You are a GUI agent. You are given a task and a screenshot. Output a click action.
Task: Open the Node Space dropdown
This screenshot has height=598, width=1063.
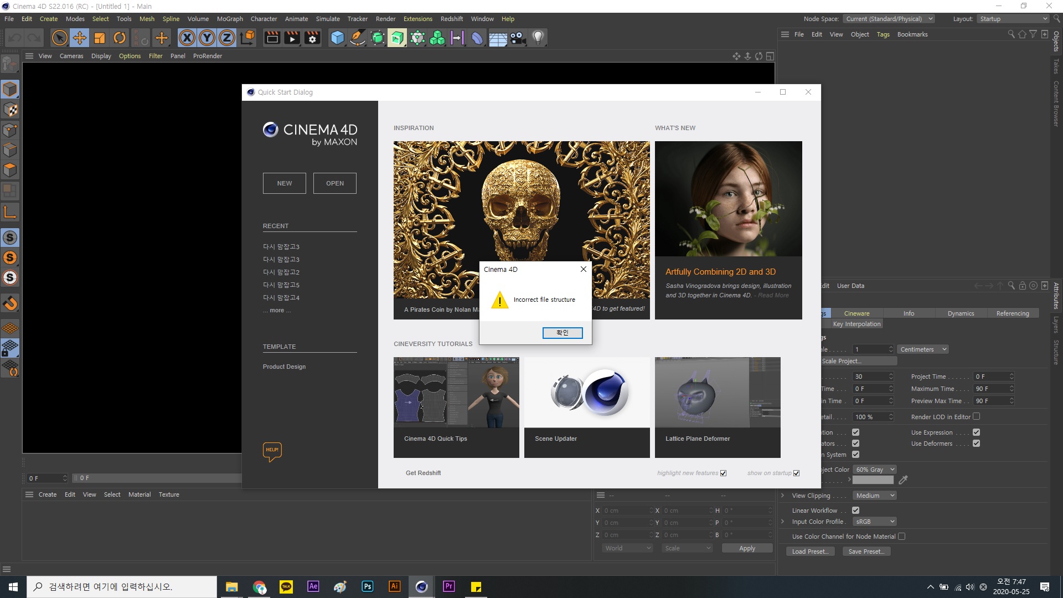[x=889, y=19]
